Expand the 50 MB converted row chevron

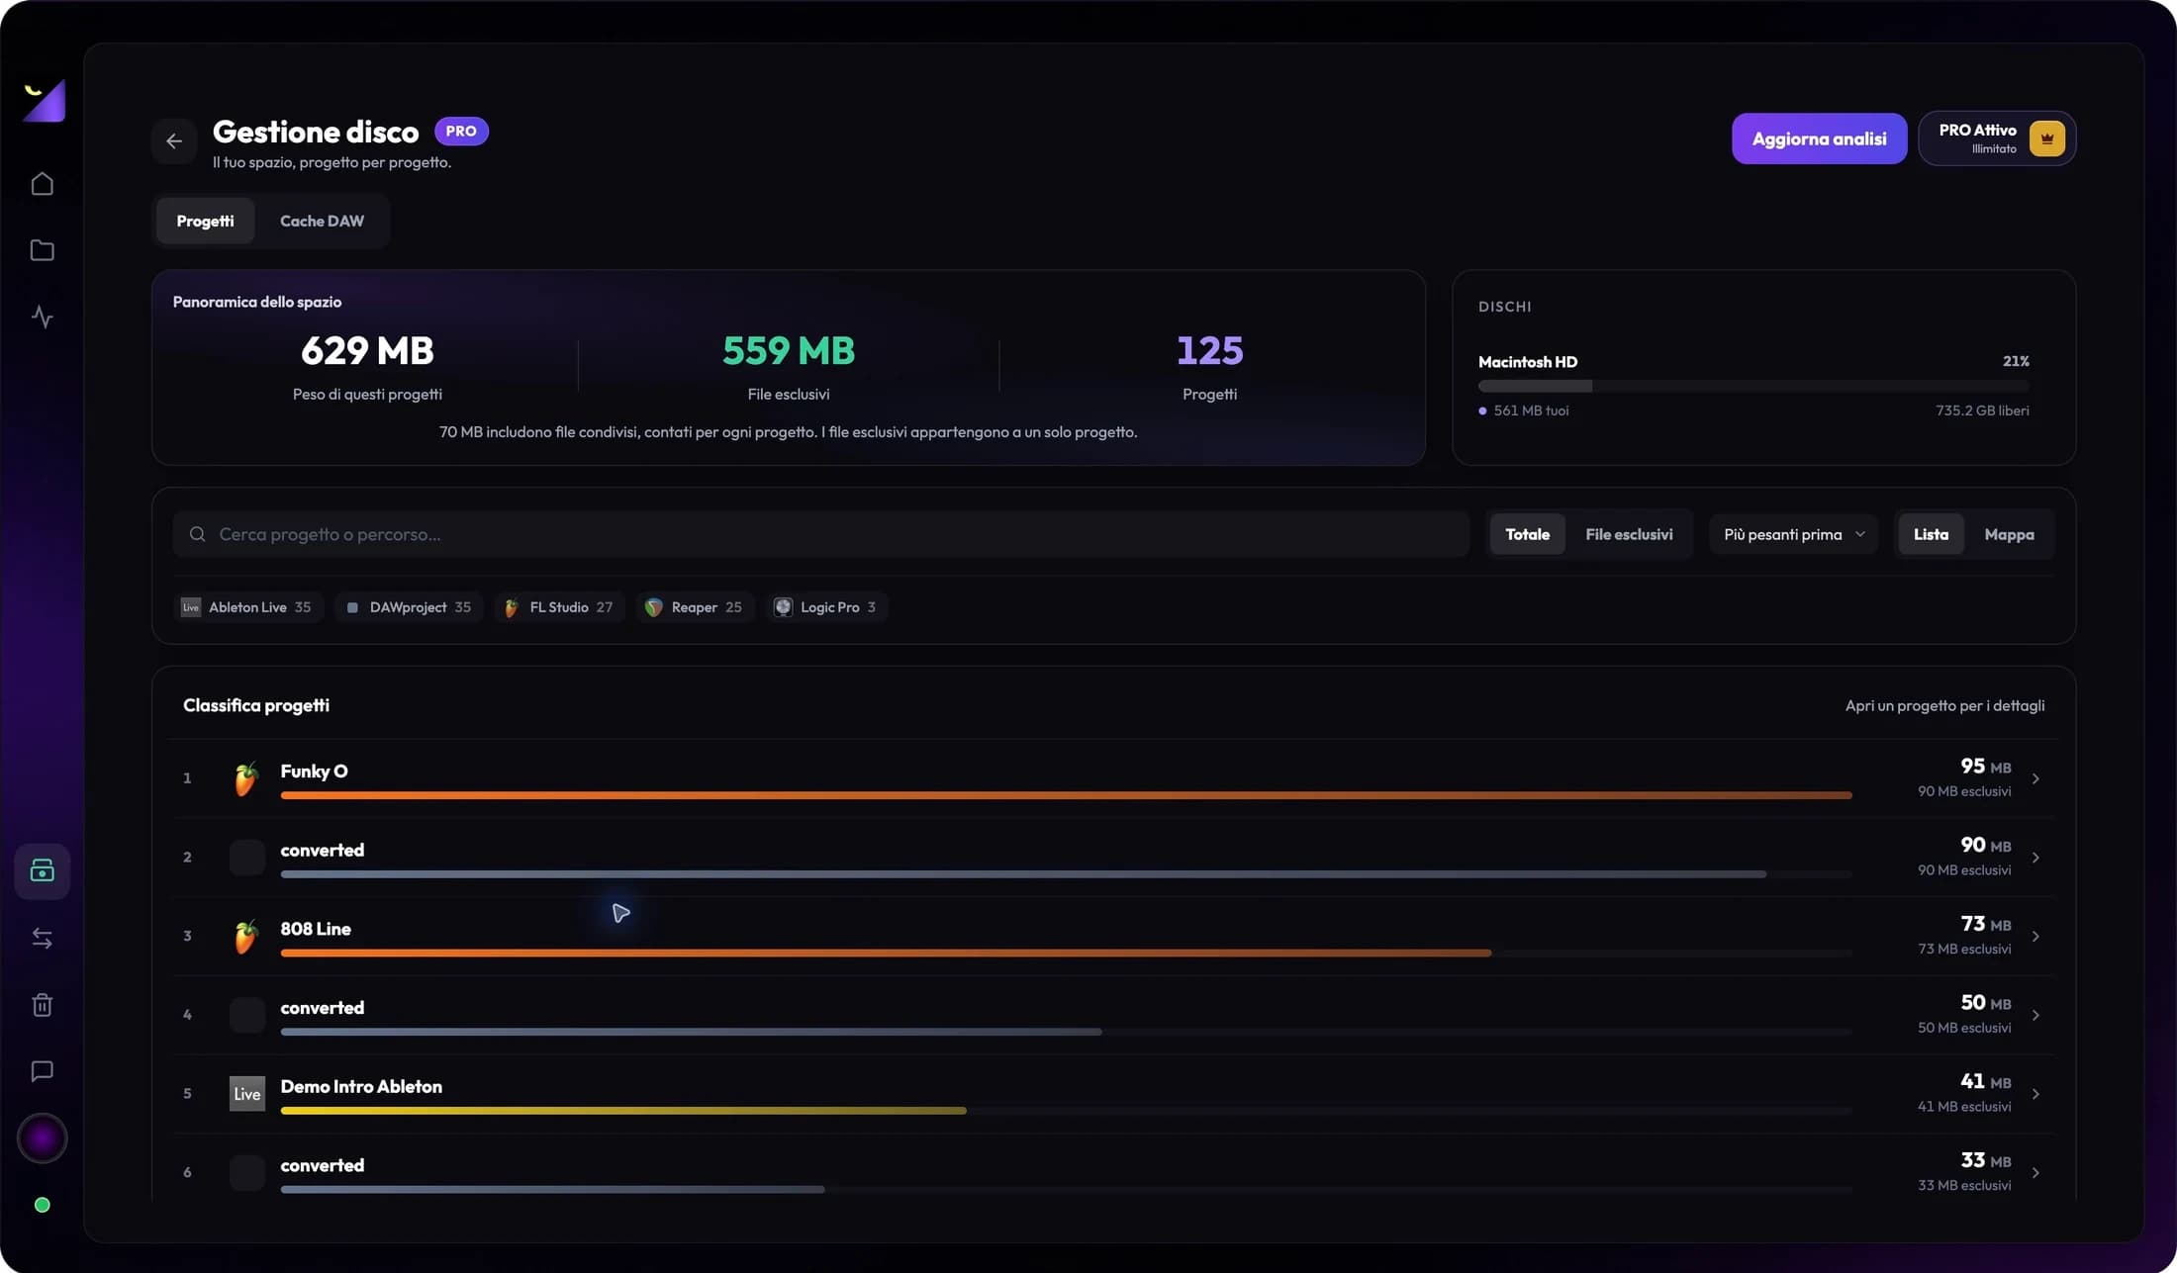2035,1015
